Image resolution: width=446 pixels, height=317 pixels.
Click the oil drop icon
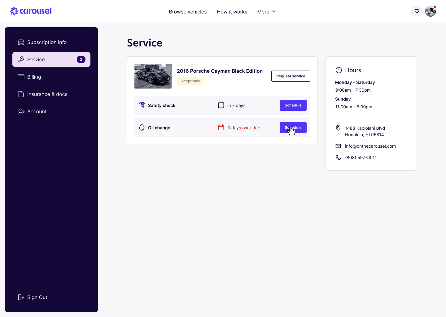coord(142,128)
